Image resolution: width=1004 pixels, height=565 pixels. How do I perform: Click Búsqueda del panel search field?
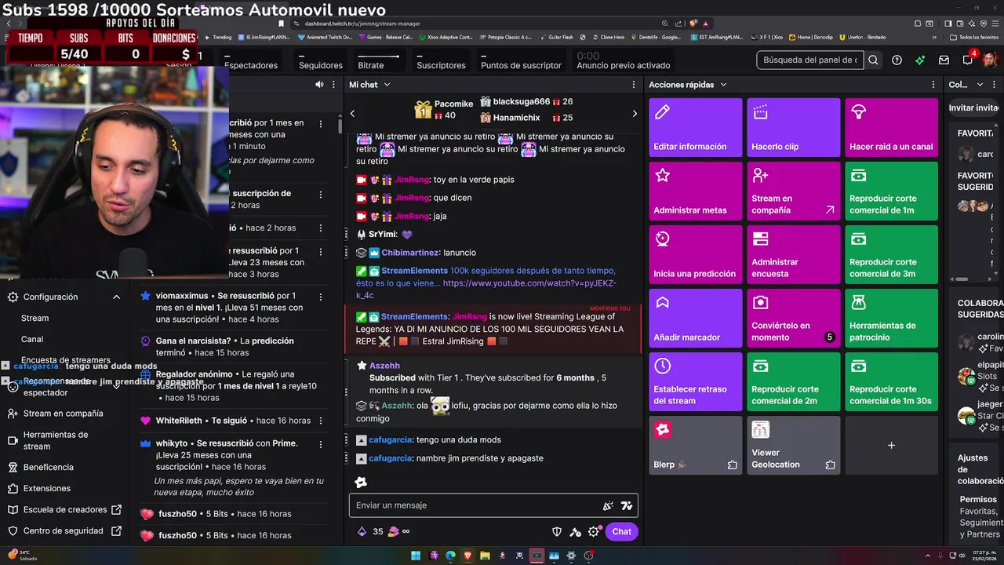tap(810, 60)
